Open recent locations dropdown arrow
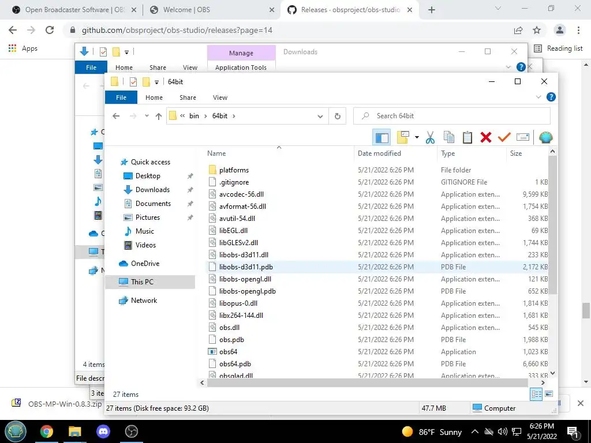The image size is (591, 443). (147, 116)
